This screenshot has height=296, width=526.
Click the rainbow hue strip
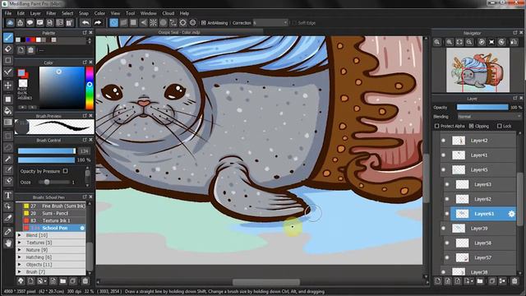[x=90, y=88]
